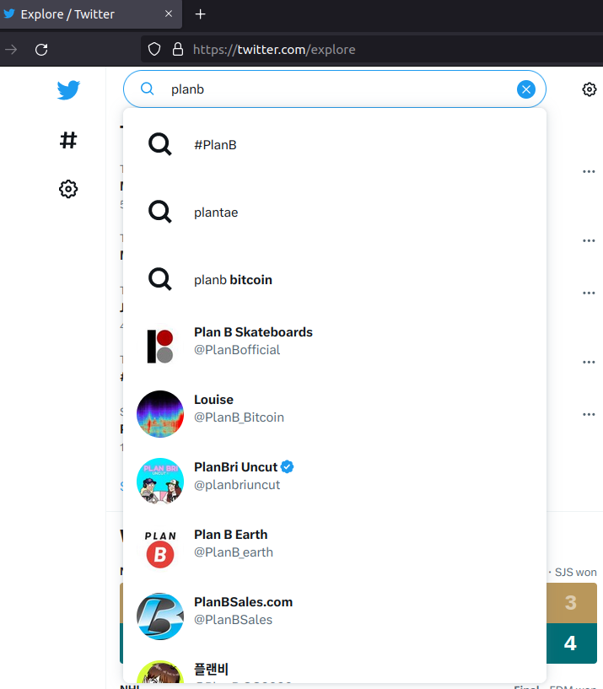The width and height of the screenshot is (603, 689).
Task: Open a new browser tab with plus button
Action: point(201,14)
